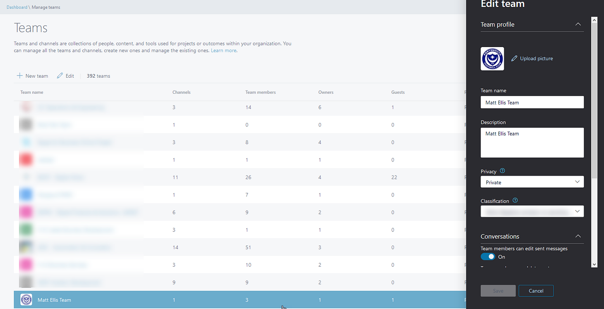Viewport: 604px width, 309px height.
Task: Sort by the Team name column header
Action: [31, 92]
